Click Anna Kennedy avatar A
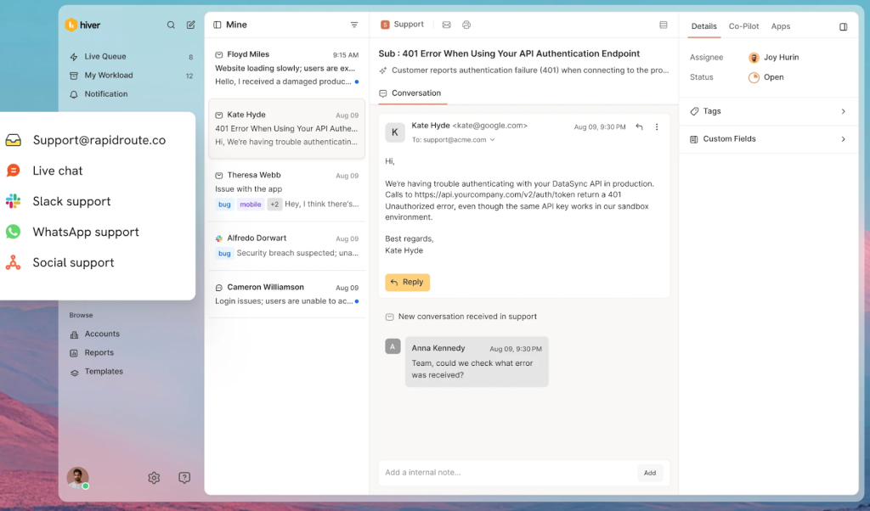 tap(393, 346)
